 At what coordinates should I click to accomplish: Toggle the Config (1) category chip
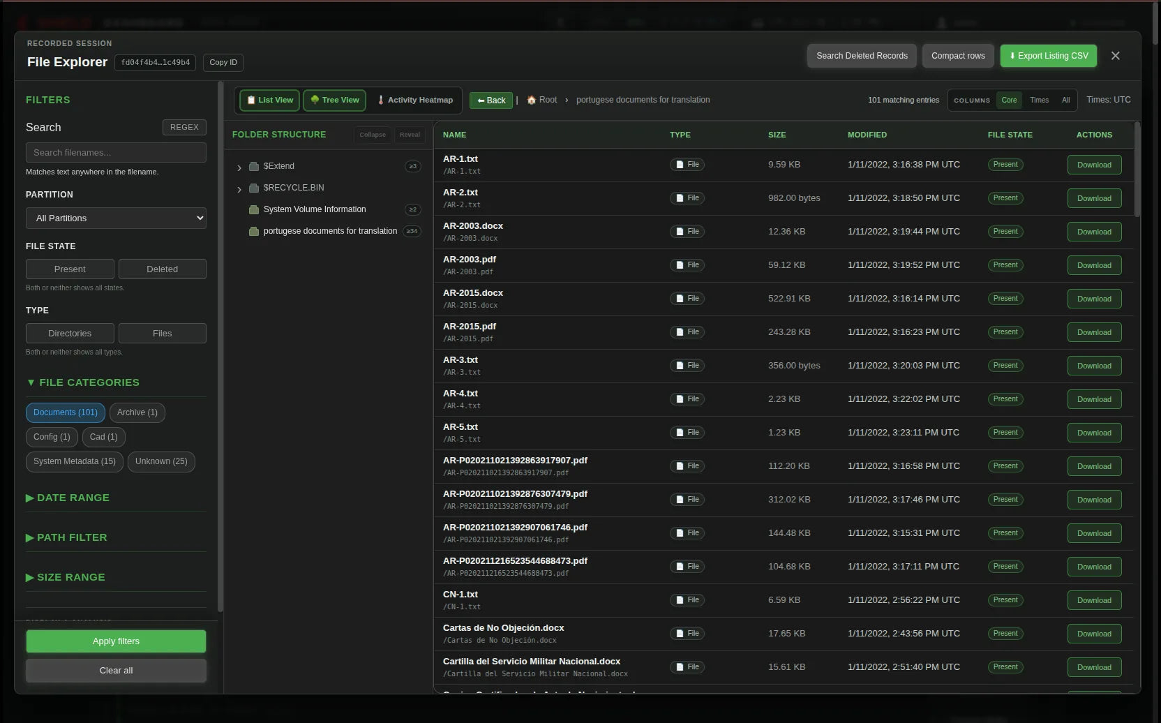[x=52, y=437]
